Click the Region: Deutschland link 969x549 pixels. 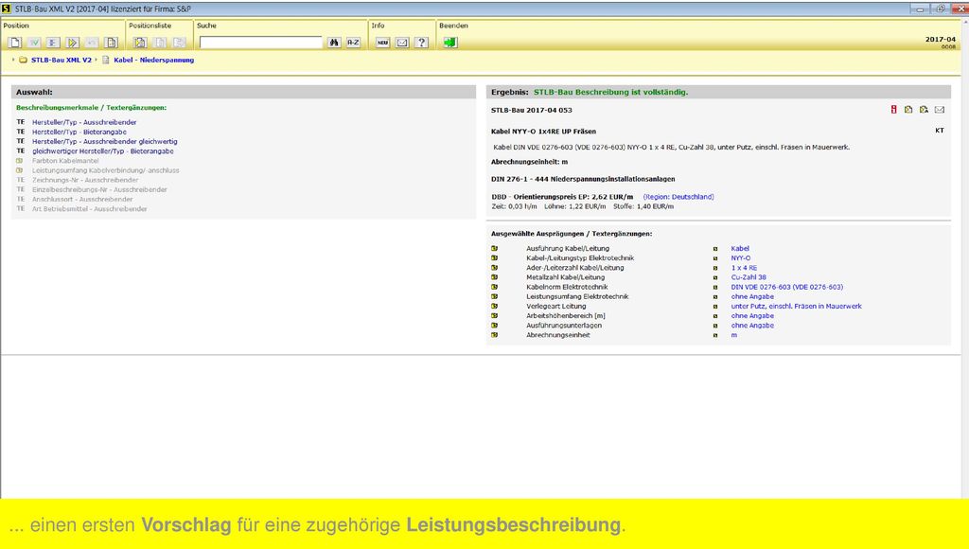coord(678,197)
